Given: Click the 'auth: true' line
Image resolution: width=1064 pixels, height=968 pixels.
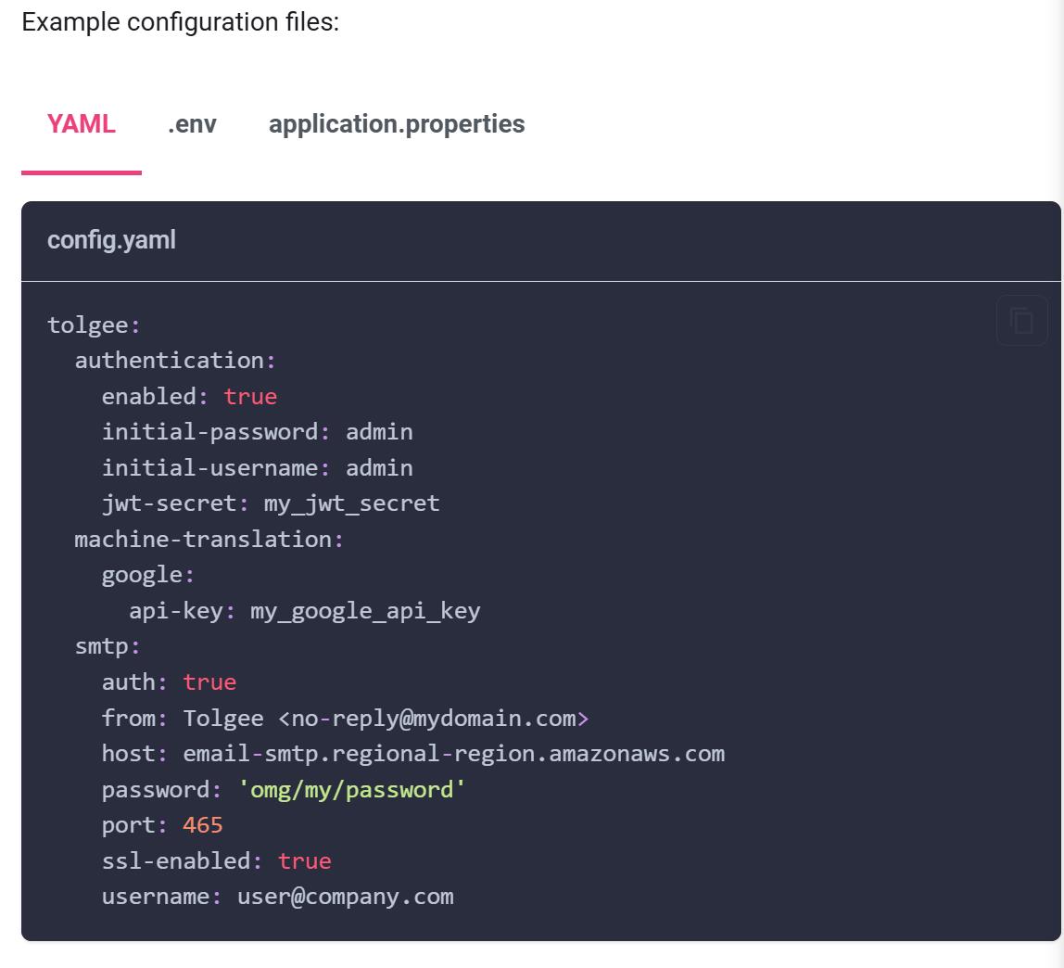Looking at the screenshot, I should pos(169,682).
